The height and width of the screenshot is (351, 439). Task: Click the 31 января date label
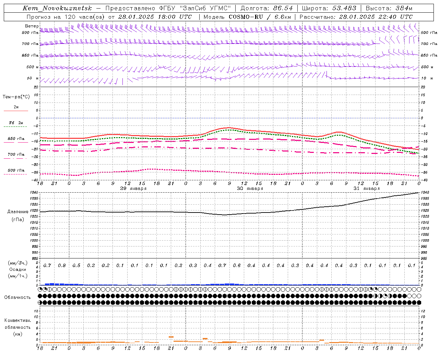[x=367, y=189]
